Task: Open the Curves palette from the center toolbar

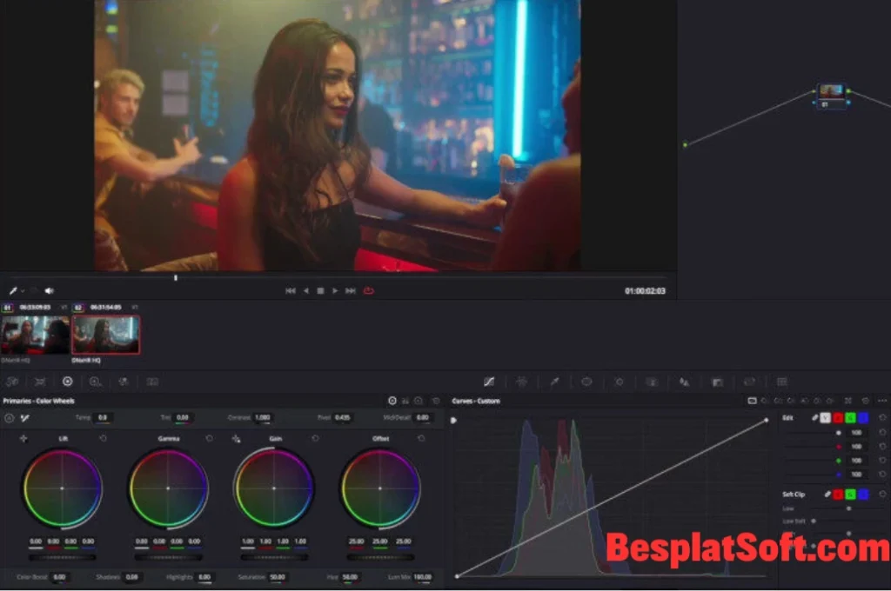Action: 490,382
